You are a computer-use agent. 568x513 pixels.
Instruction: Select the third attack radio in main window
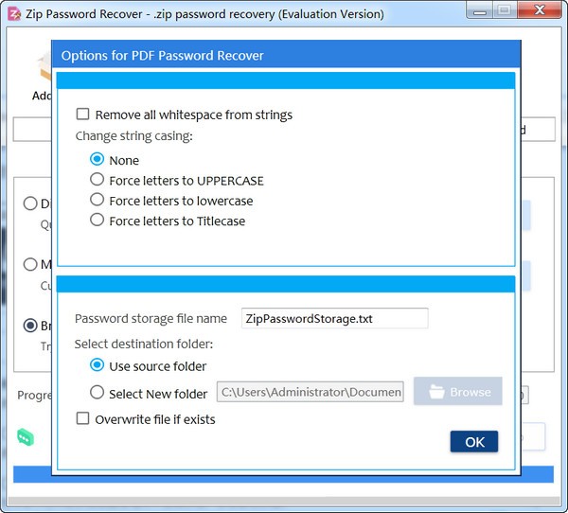pos(30,326)
